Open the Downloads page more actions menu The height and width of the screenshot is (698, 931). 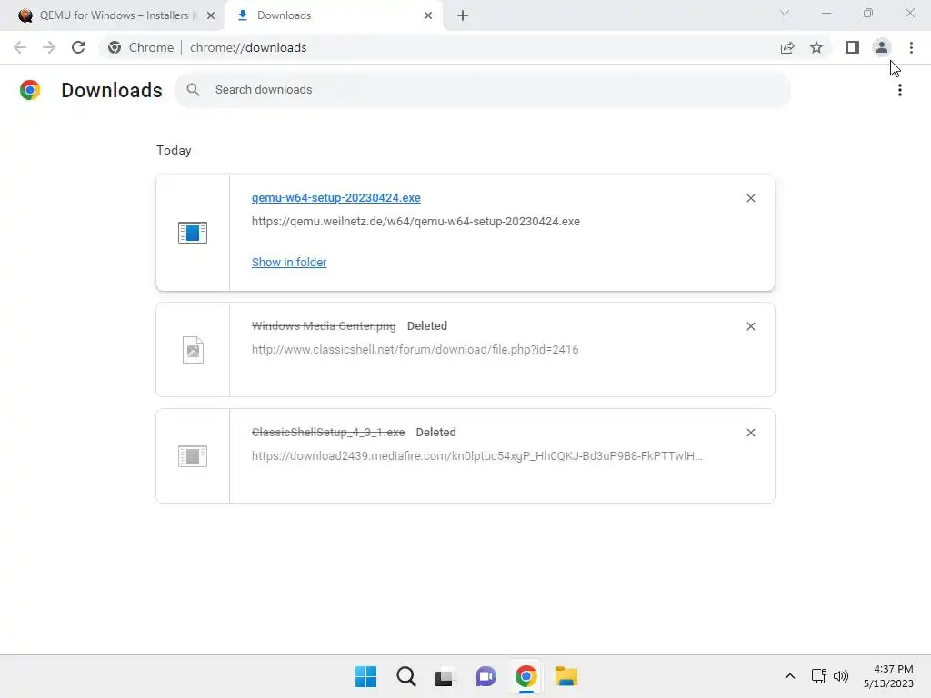[x=900, y=90]
